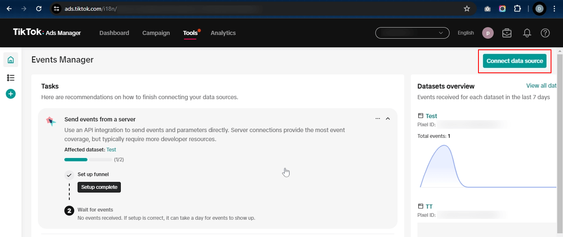Click the Set up funnel checkmark step
Image resolution: width=563 pixels, height=237 pixels.
(69, 175)
